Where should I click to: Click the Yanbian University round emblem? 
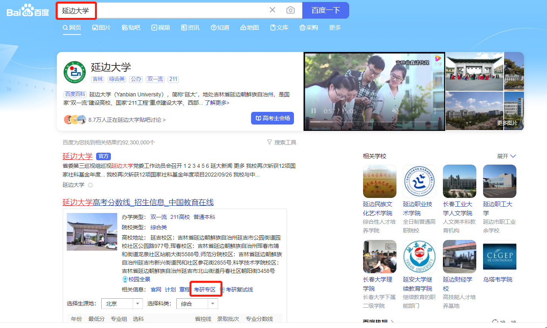coord(75,72)
